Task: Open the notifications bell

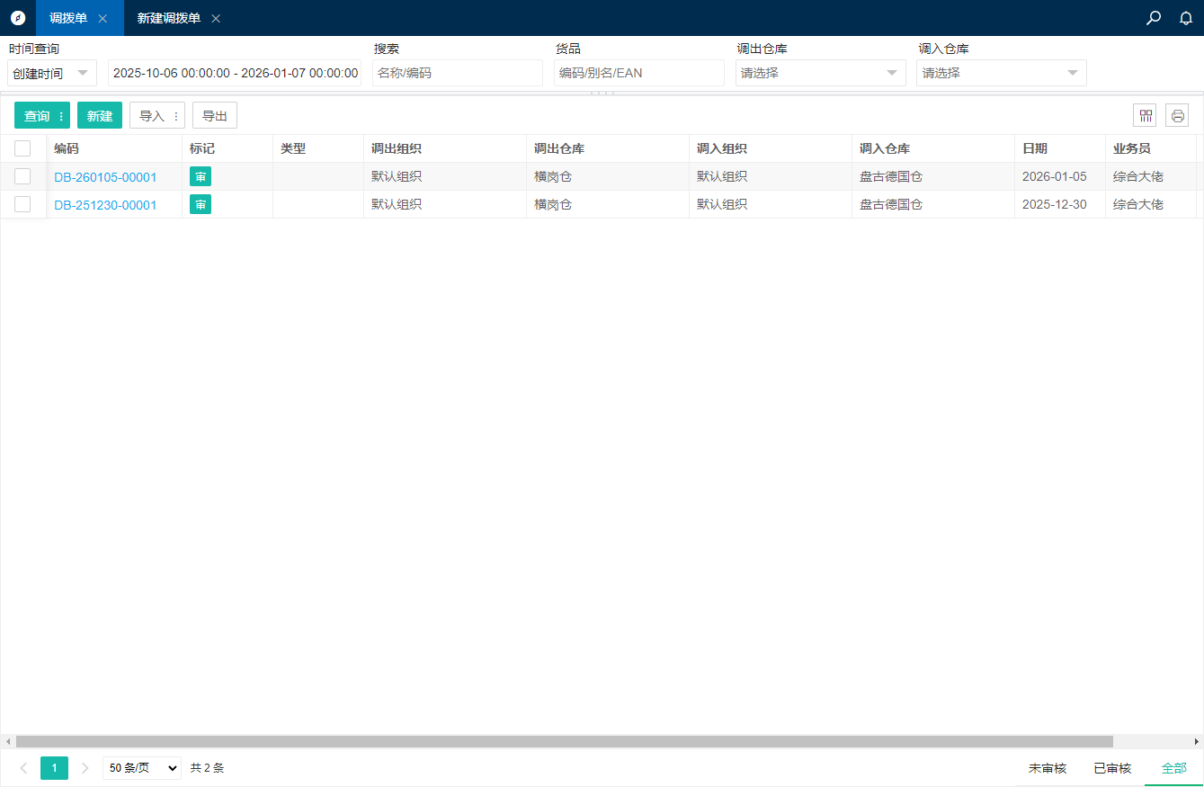Action: pos(1186,18)
